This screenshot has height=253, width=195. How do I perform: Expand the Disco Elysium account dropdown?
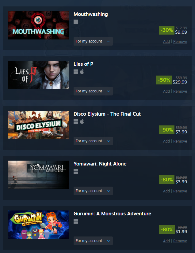[x=93, y=141]
